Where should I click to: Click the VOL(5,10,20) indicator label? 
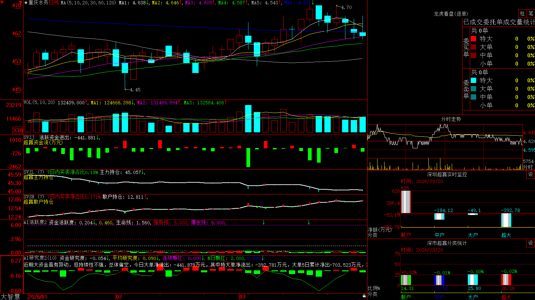click(39, 102)
